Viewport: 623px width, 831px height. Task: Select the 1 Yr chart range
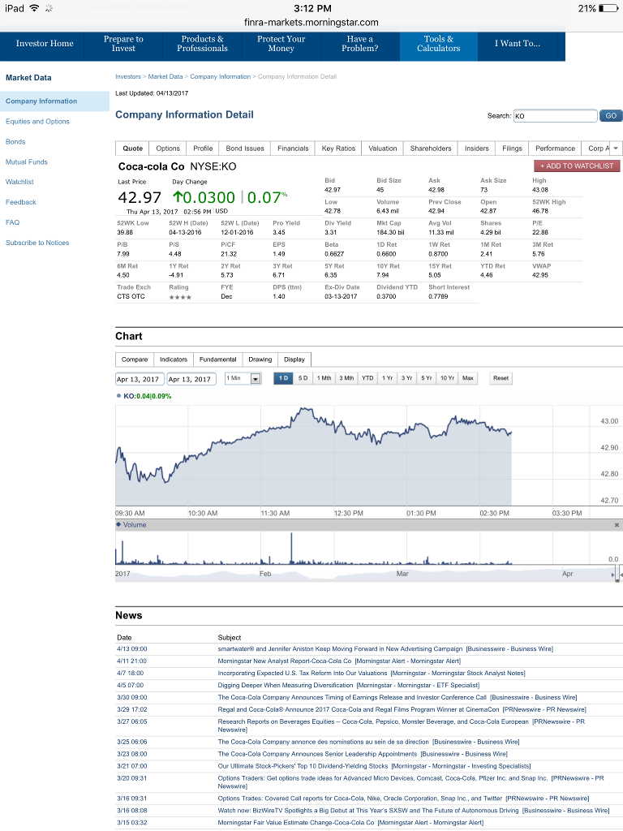(387, 378)
